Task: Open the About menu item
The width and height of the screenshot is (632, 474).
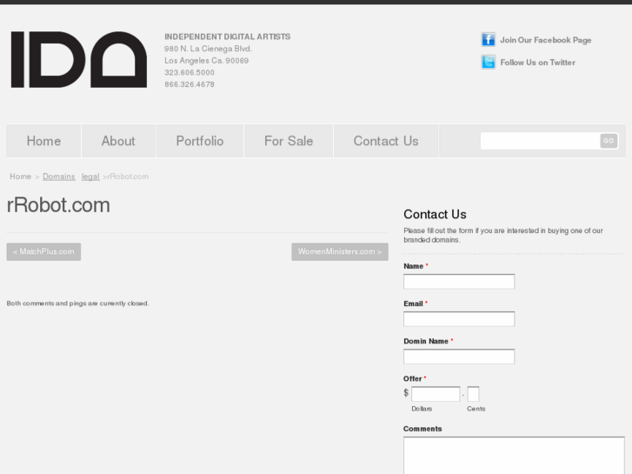Action: (118, 141)
